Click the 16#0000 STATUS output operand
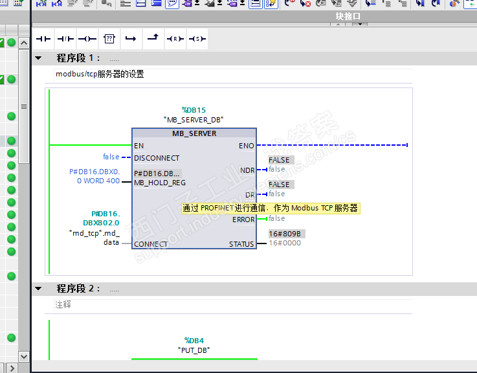 [x=285, y=243]
